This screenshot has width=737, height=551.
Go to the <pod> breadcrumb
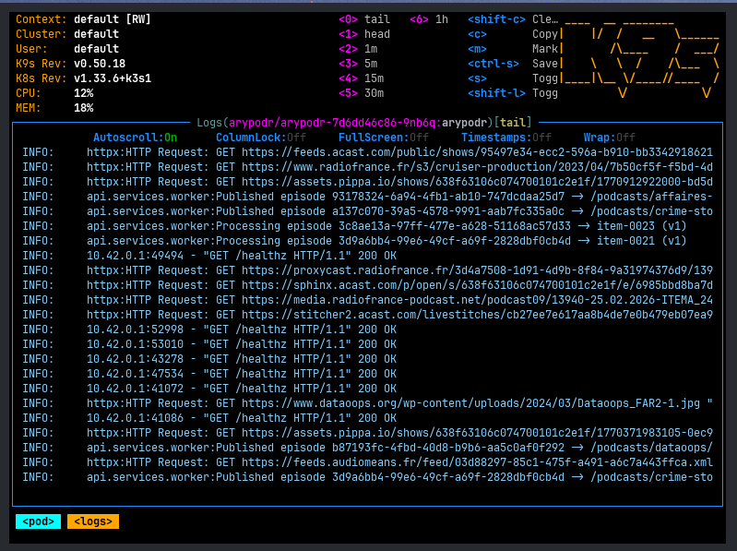(38, 521)
